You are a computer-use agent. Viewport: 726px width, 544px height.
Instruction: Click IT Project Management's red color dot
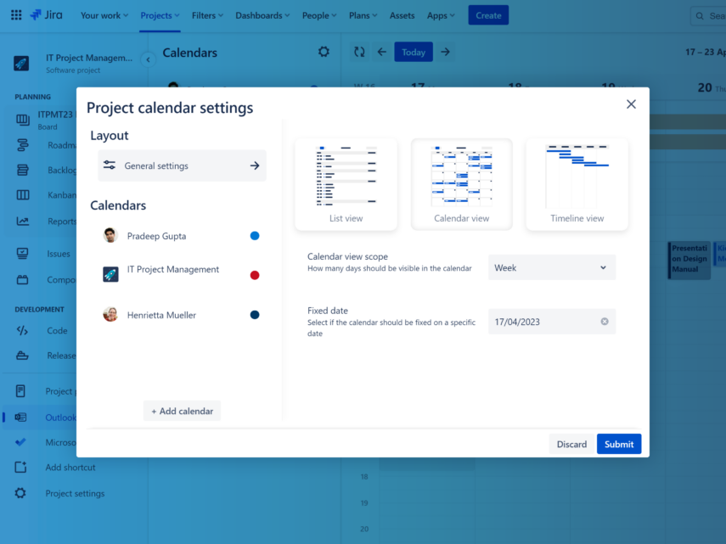[x=255, y=275]
